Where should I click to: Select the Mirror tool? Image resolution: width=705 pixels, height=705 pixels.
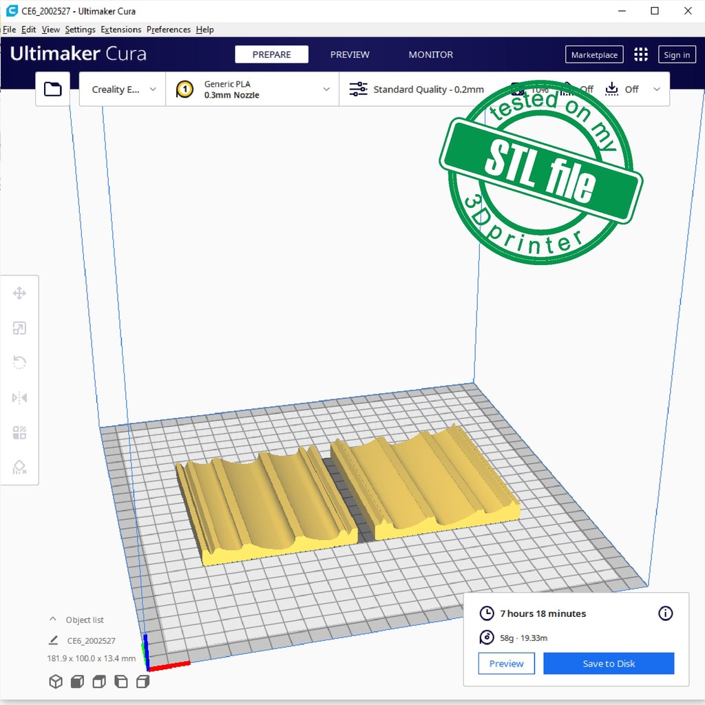[19, 398]
